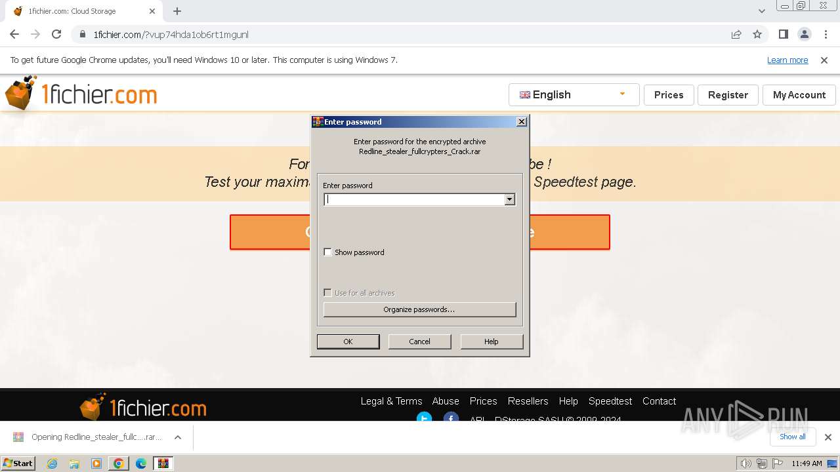The width and height of the screenshot is (840, 472).
Task: Cancel the password dialog
Action: (419, 342)
